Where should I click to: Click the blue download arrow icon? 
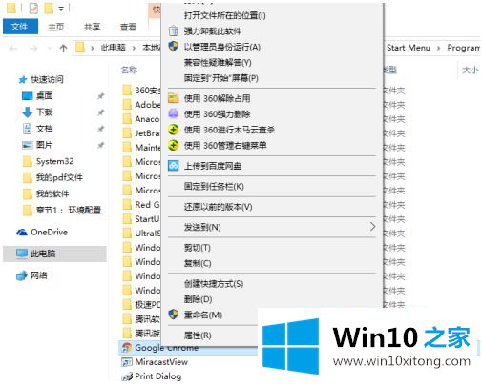click(x=28, y=112)
